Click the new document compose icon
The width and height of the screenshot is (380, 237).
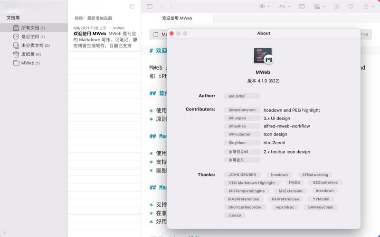click(x=133, y=7)
